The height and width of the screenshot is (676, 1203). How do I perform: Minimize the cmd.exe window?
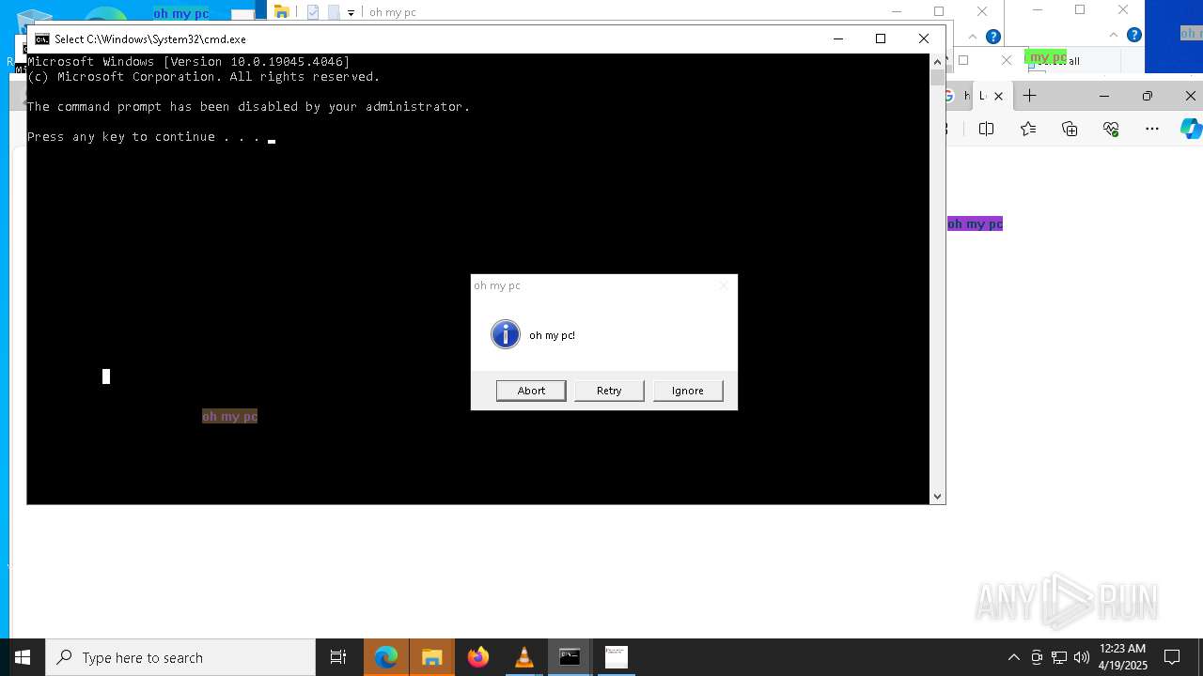coord(838,38)
